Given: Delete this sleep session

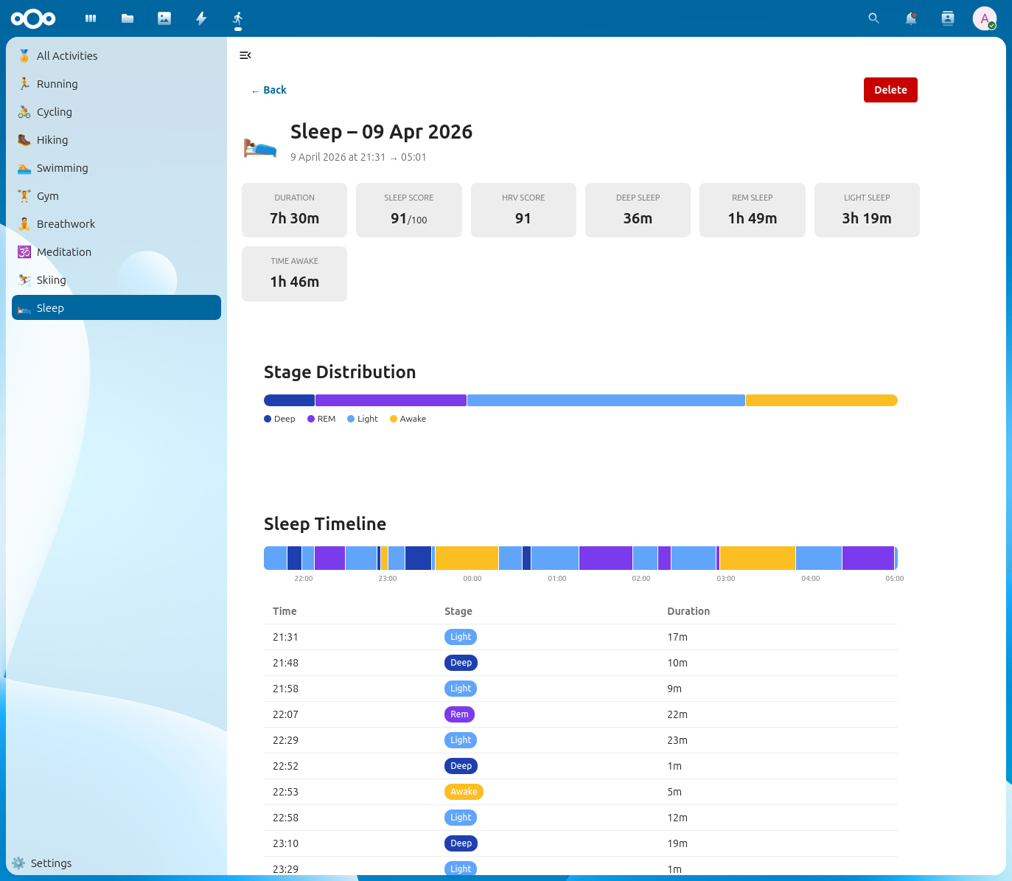Looking at the screenshot, I should click(890, 89).
